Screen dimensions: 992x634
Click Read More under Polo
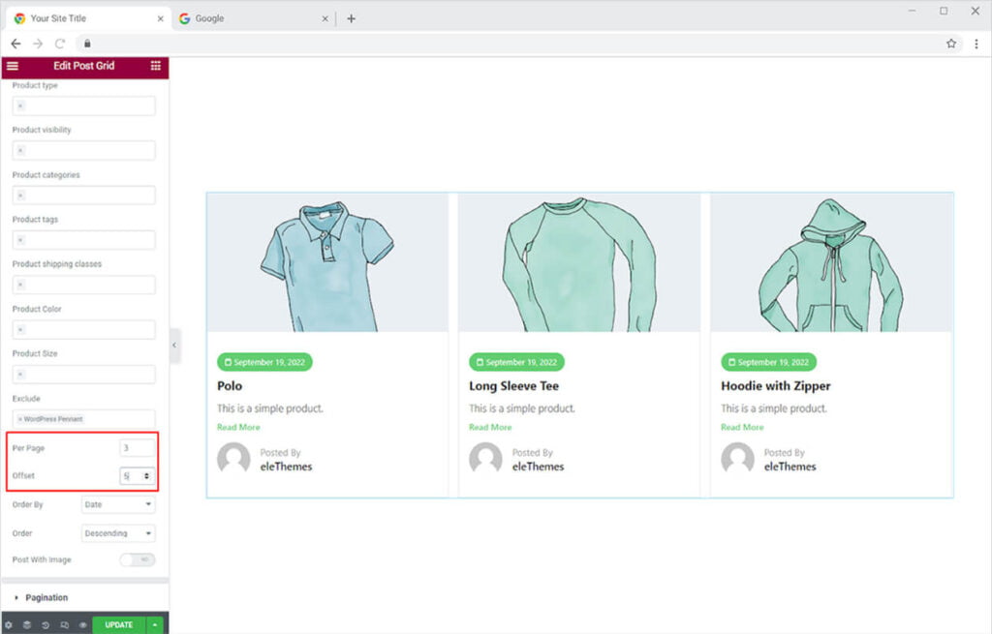pyautogui.click(x=238, y=427)
